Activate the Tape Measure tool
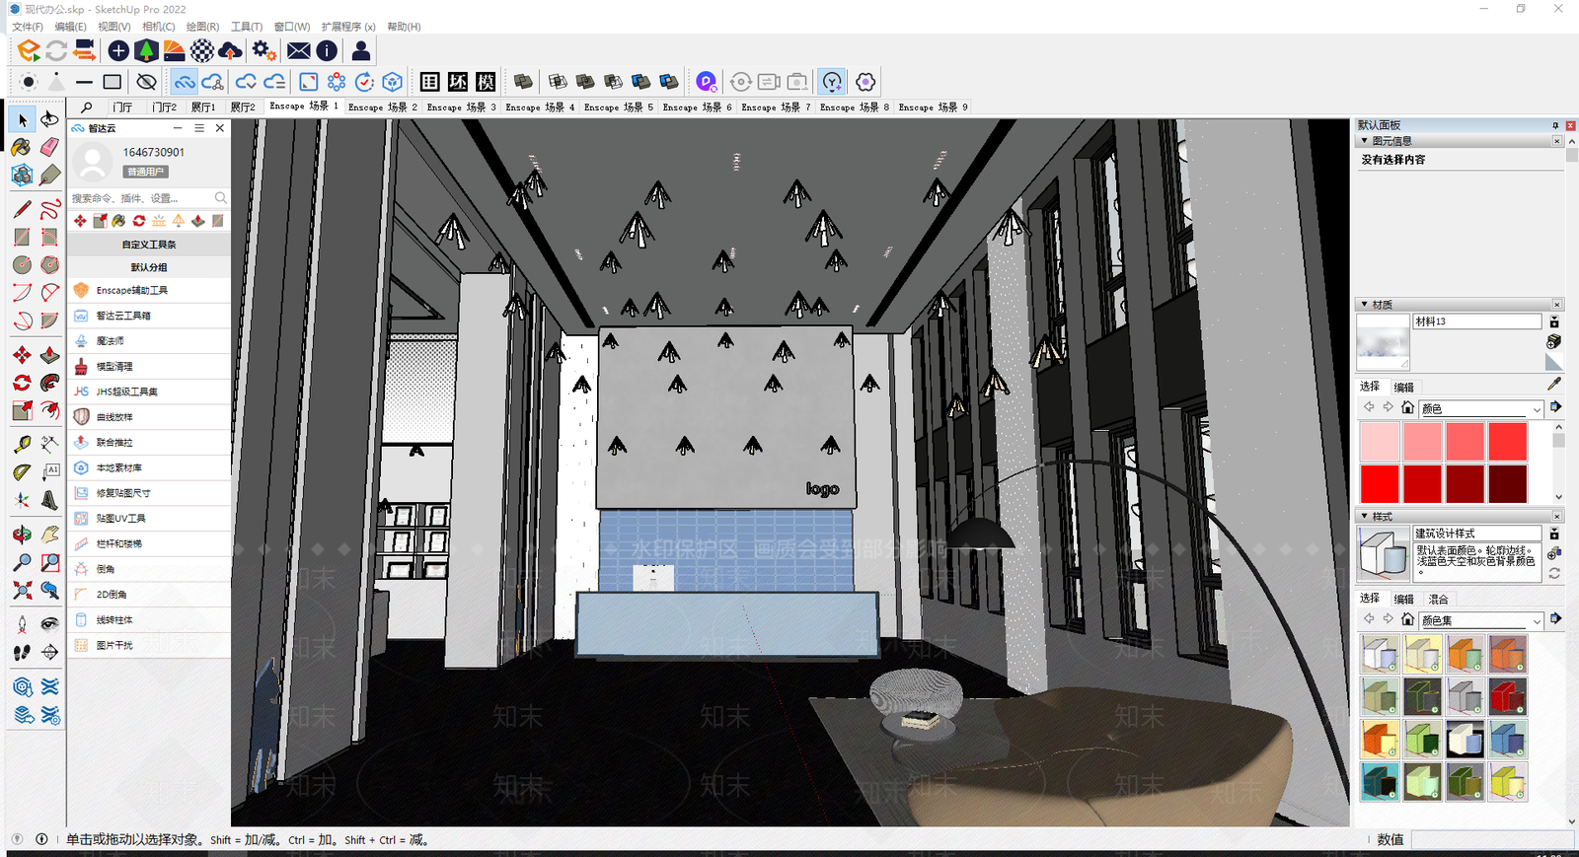 pyautogui.click(x=22, y=445)
